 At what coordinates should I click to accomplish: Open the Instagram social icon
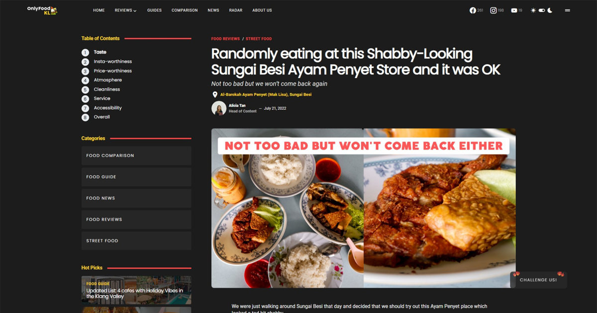(494, 10)
